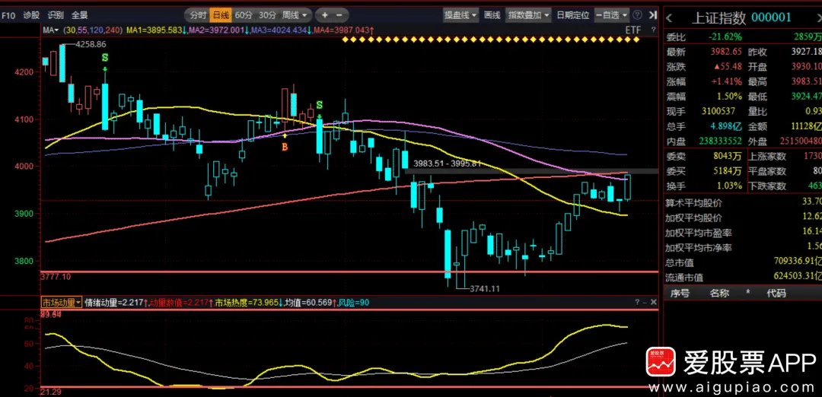Open 日期定位 date locator

[x=572, y=15]
